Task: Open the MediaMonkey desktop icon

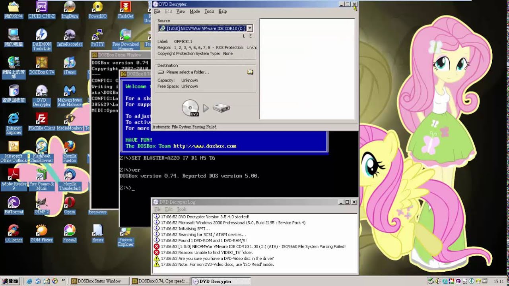Action: [x=70, y=122]
